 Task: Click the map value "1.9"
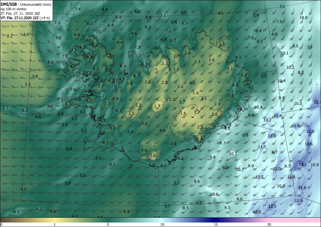(196, 93)
